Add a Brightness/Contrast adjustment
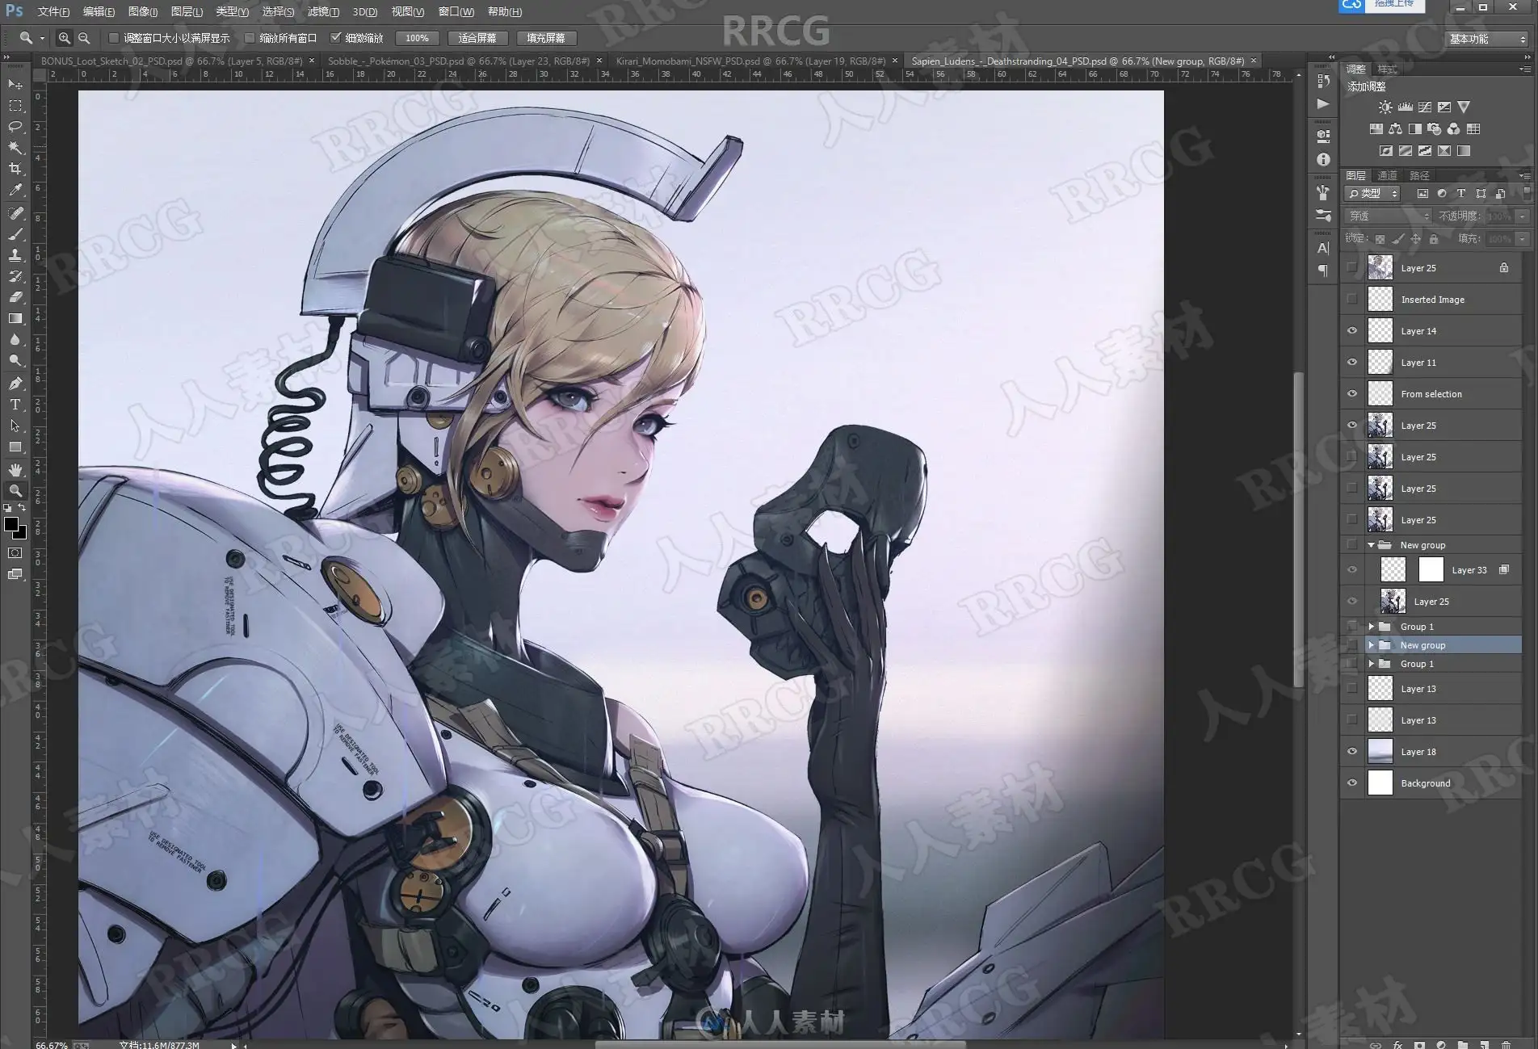 [1385, 107]
